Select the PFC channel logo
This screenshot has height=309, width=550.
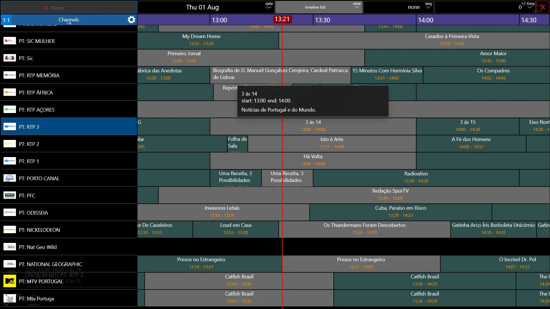[10, 195]
